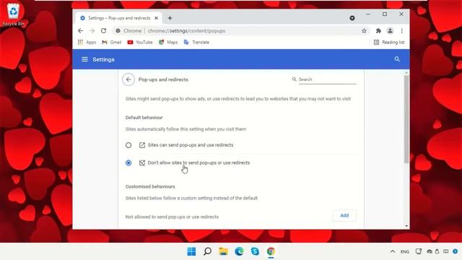Open the Windows Start menu
This screenshot has width=462, height=260.
(191, 251)
